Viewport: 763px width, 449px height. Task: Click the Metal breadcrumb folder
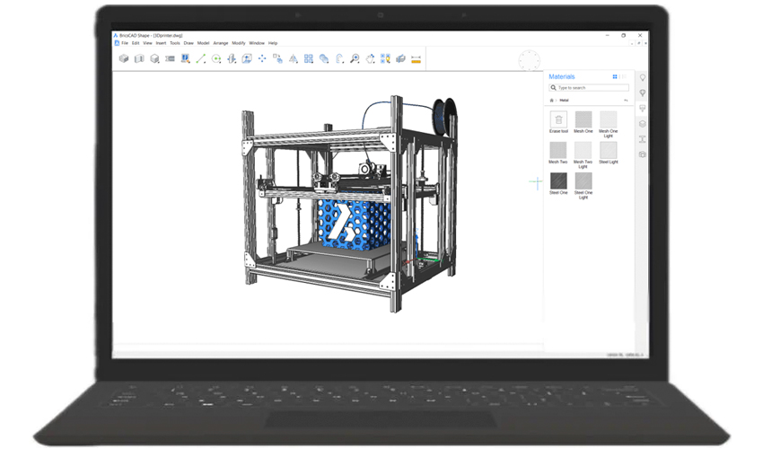(x=565, y=101)
